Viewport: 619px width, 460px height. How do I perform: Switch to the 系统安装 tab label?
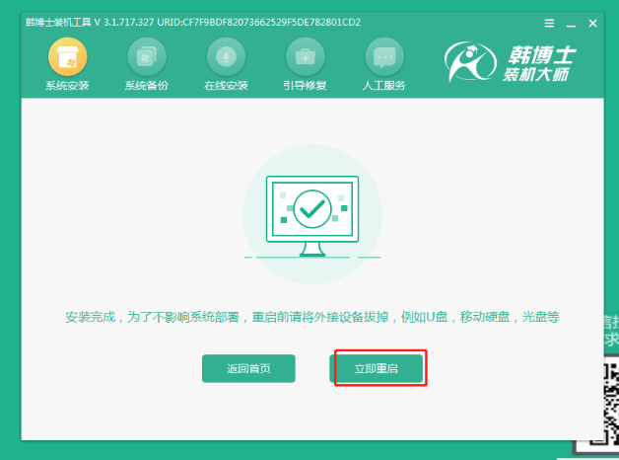tap(67, 86)
